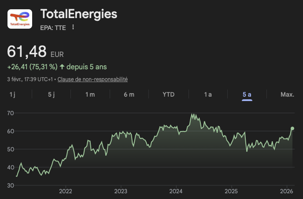This screenshot has height=199, width=303.
Task: Click the chart's current price endpoint dot
Action: (292, 128)
